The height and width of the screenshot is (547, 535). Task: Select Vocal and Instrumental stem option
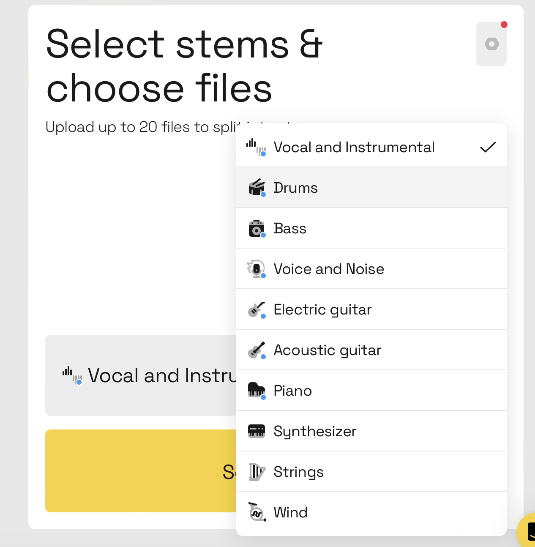click(371, 147)
